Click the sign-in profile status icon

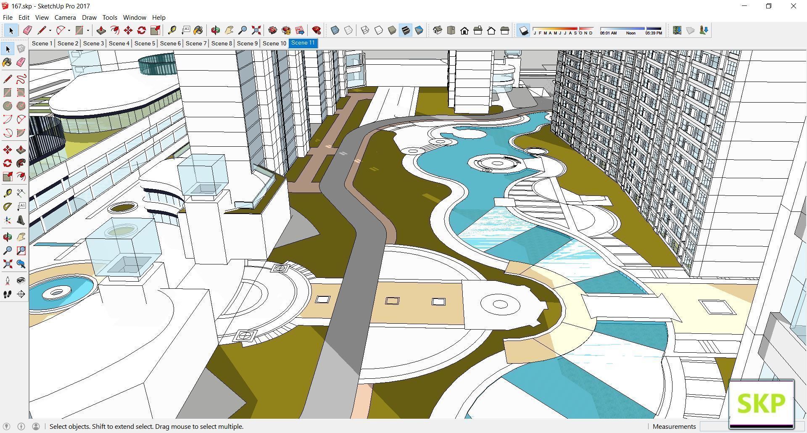coord(36,426)
